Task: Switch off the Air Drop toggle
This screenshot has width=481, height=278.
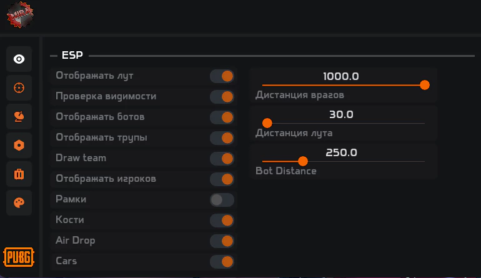Action: (222, 241)
